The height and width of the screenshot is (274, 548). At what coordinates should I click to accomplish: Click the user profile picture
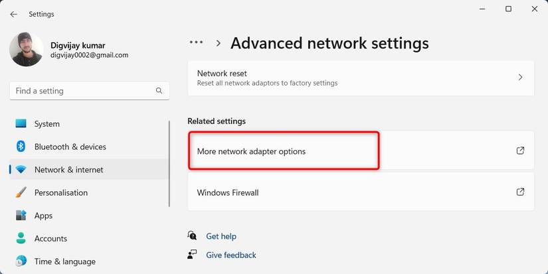click(x=26, y=49)
